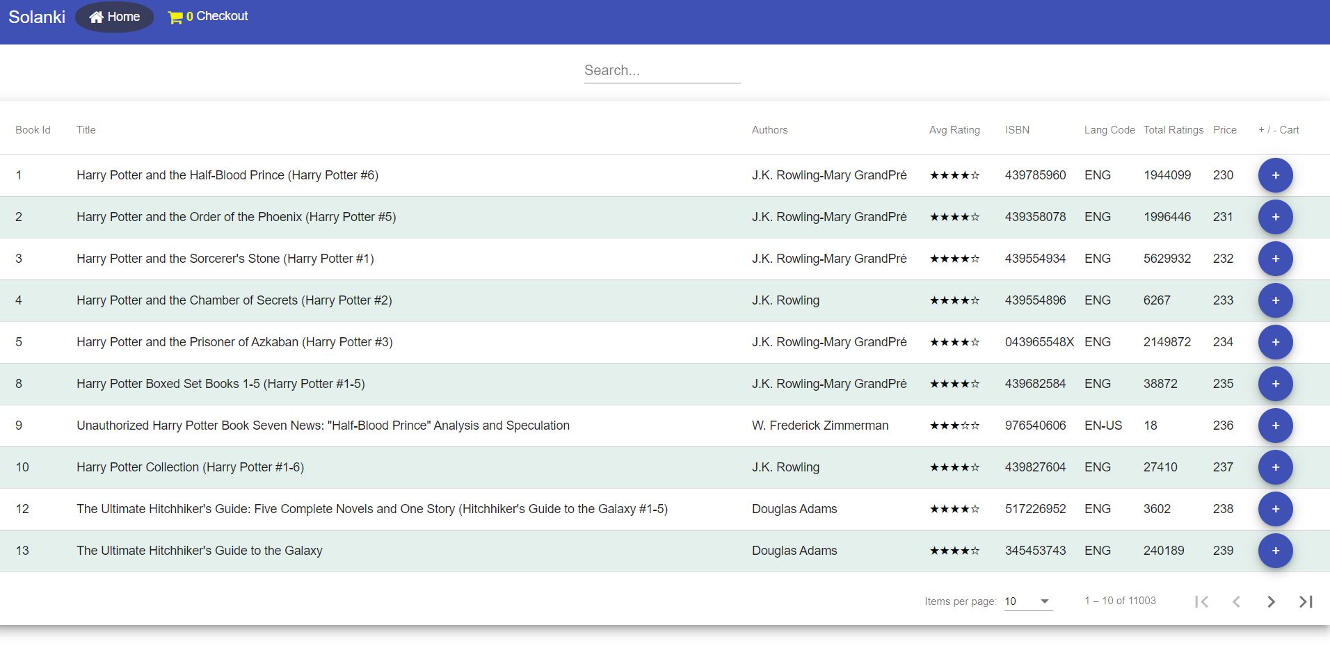The image size is (1330, 648).
Task: Open the Home page button
Action: pyautogui.click(x=114, y=17)
